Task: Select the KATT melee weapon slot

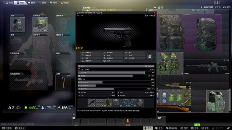Action: click(63, 83)
